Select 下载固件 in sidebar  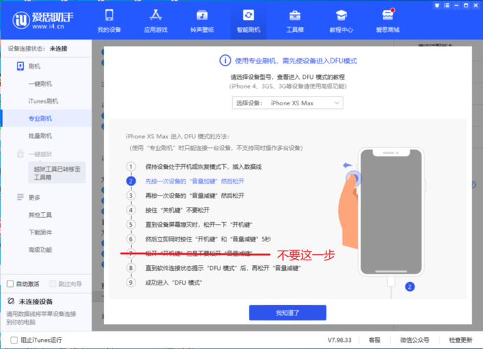tap(40, 232)
